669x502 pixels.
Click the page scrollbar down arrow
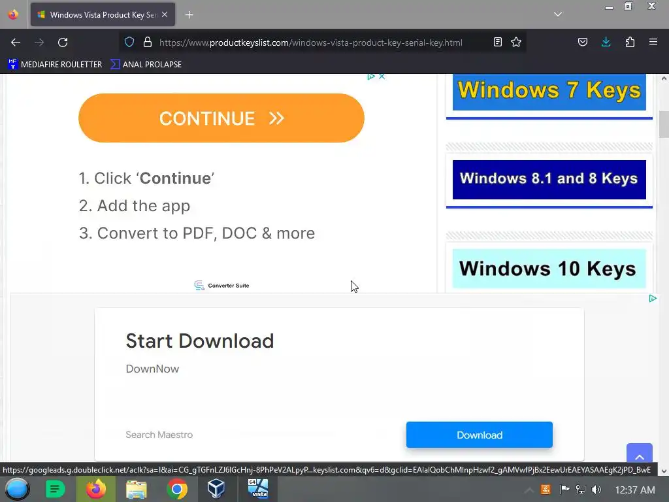tap(664, 471)
